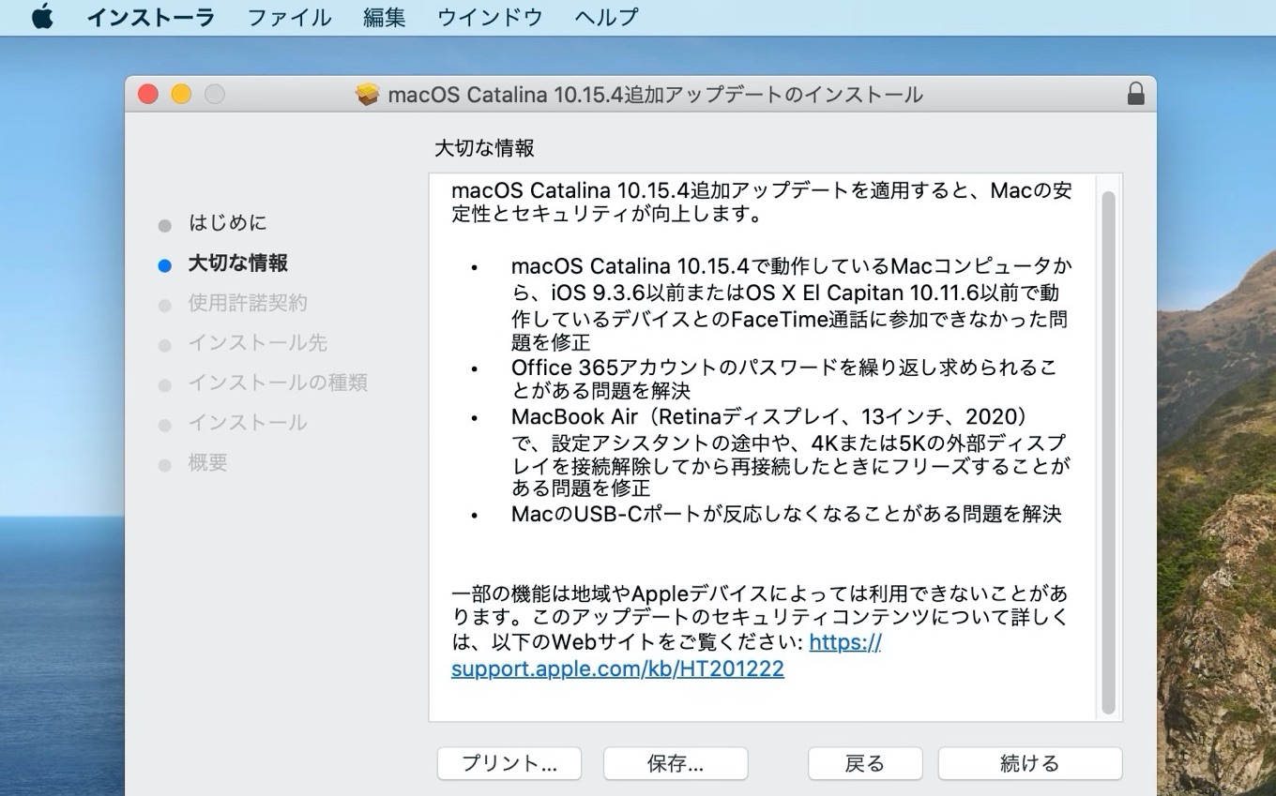The height and width of the screenshot is (796, 1276).
Task: Minimize the installer window with yellow button
Action: (181, 95)
